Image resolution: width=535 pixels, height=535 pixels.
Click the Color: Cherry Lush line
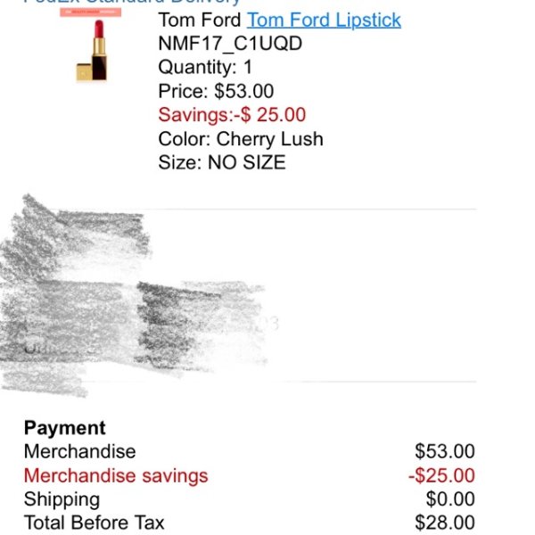point(241,139)
